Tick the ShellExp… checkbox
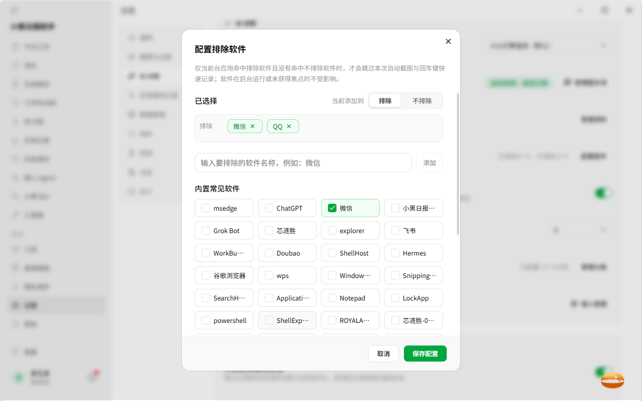This screenshot has width=642, height=401. [x=269, y=320]
